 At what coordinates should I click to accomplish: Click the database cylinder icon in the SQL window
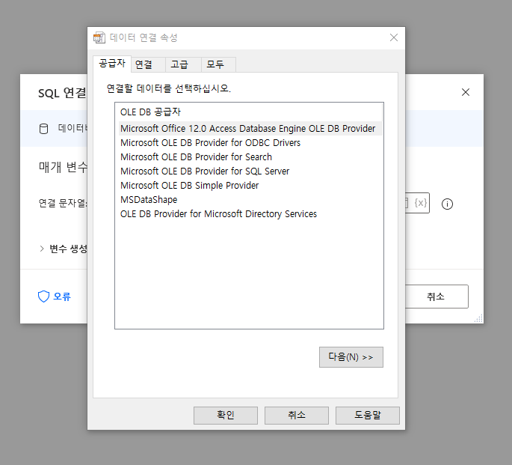pos(43,129)
